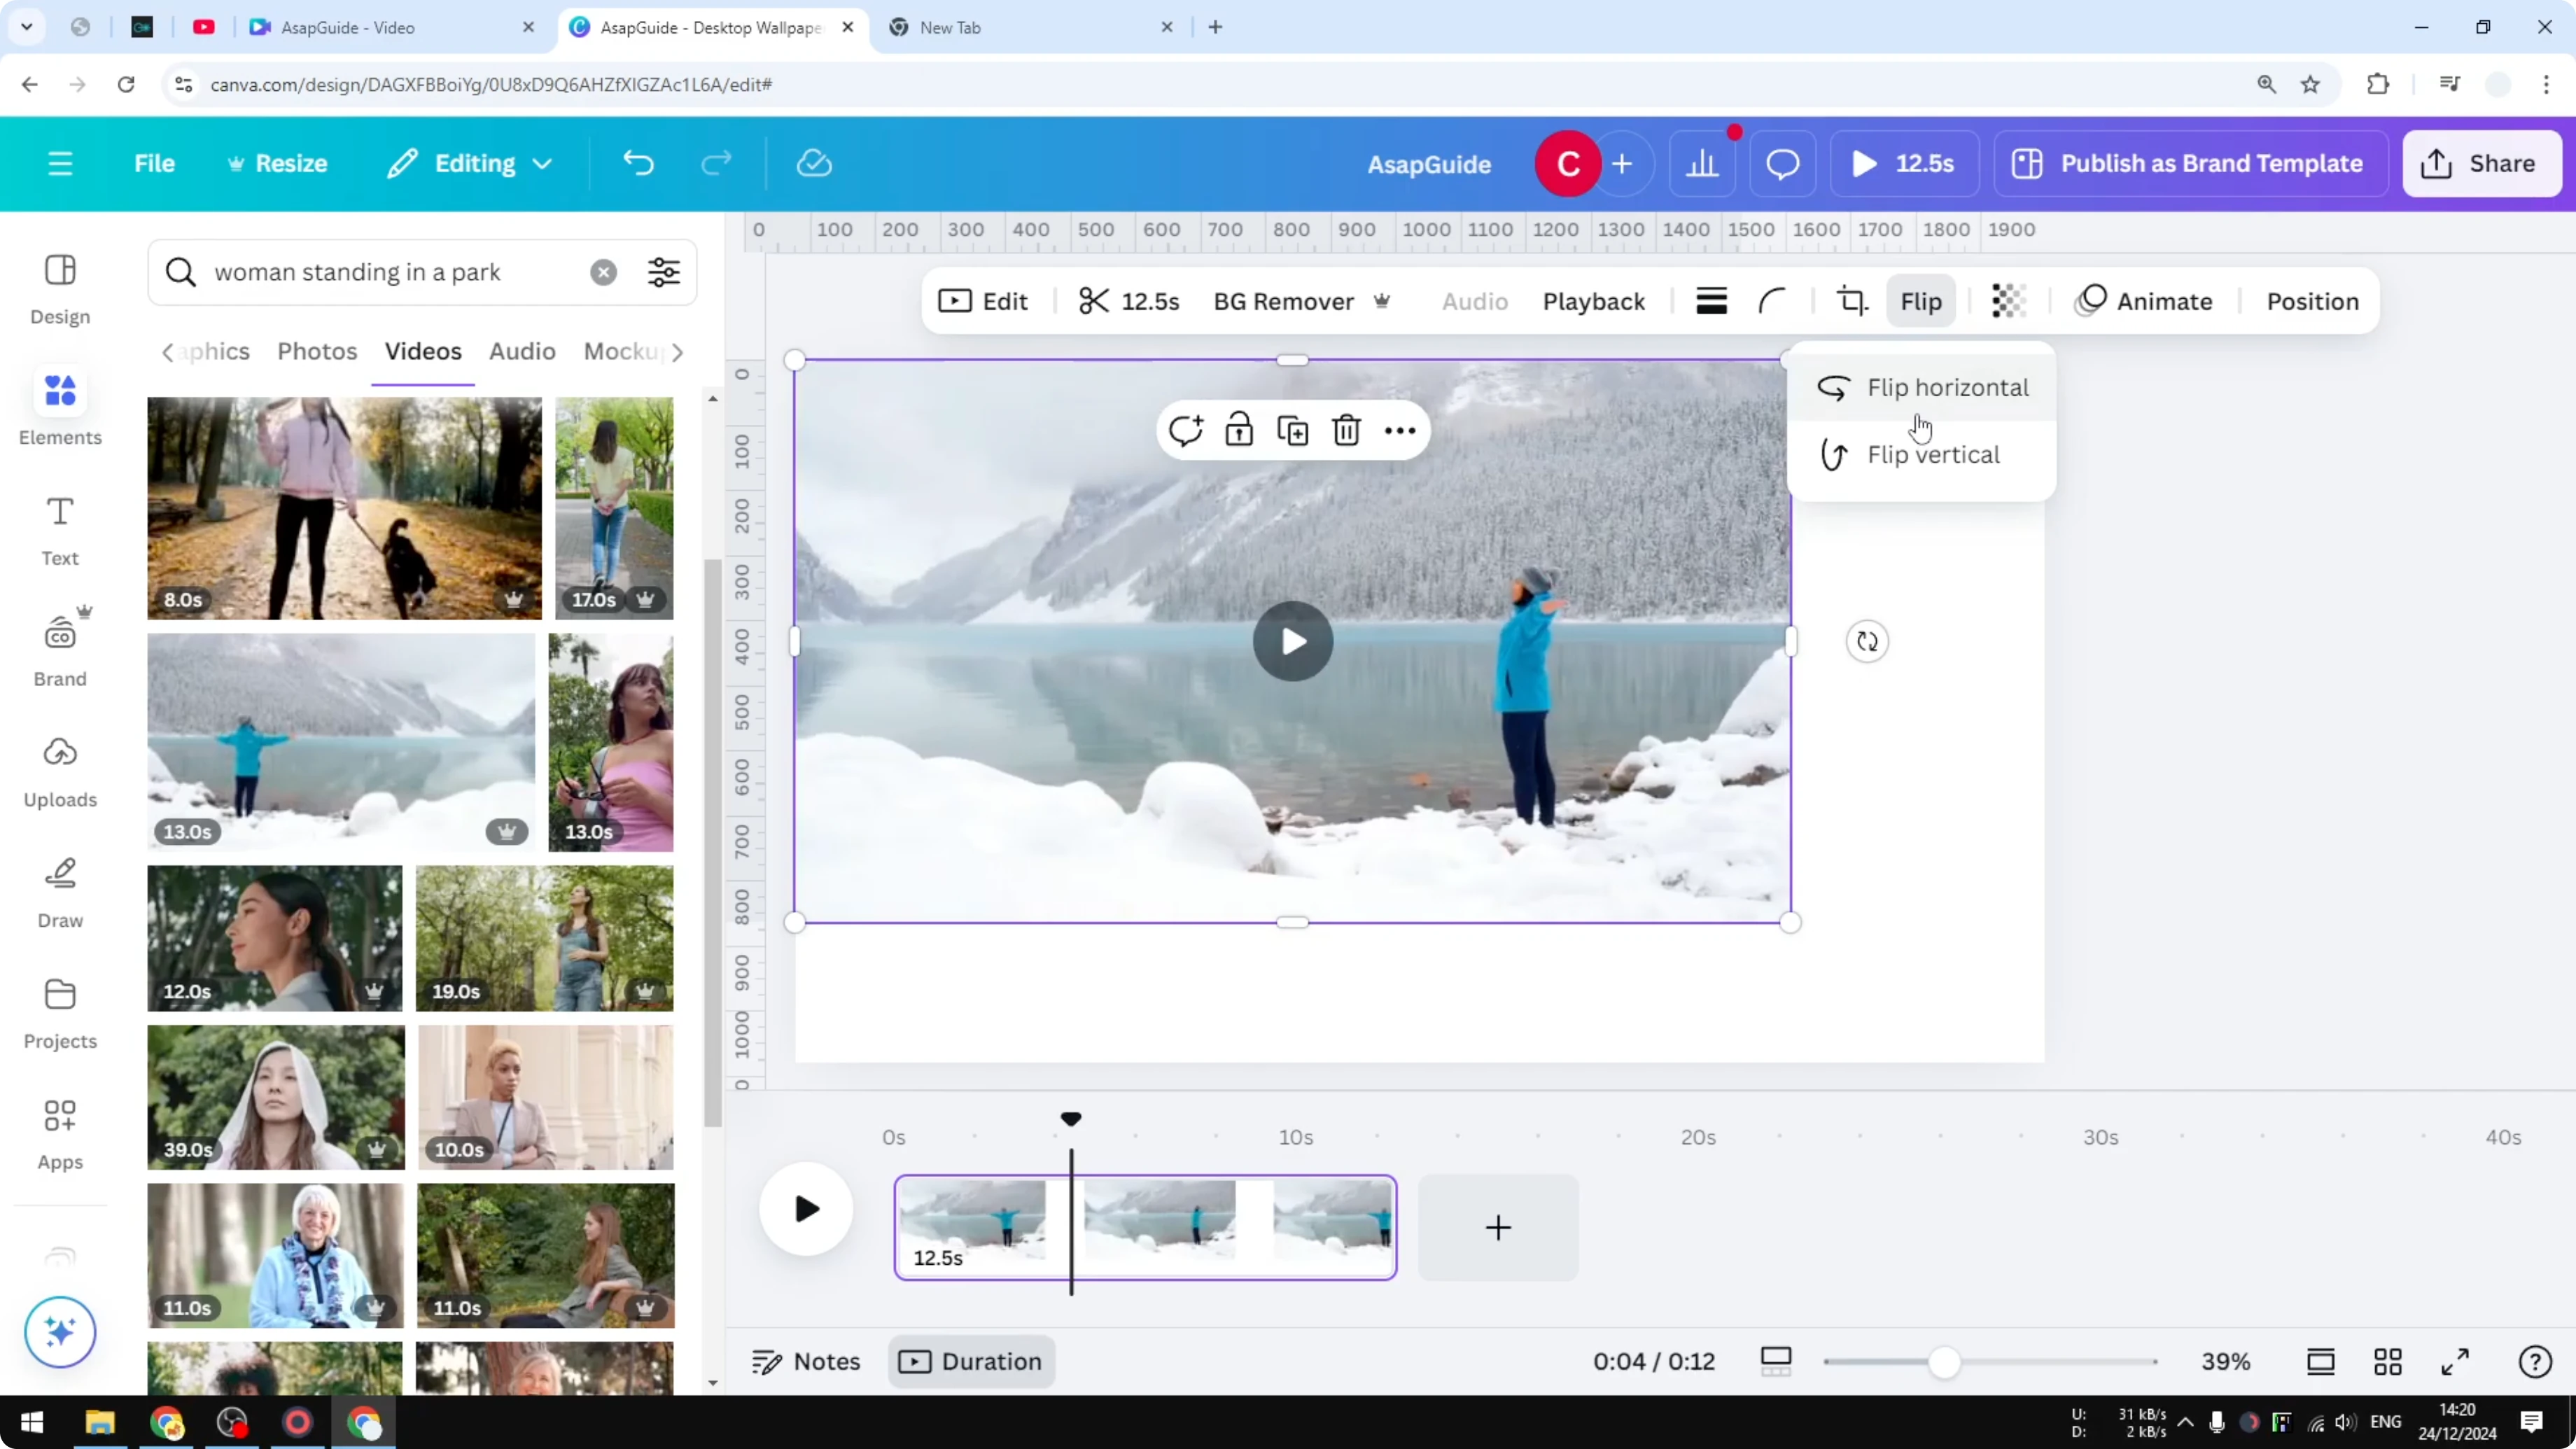Open search filters icon beside search bar
The width and height of the screenshot is (2576, 1449).
point(663,272)
